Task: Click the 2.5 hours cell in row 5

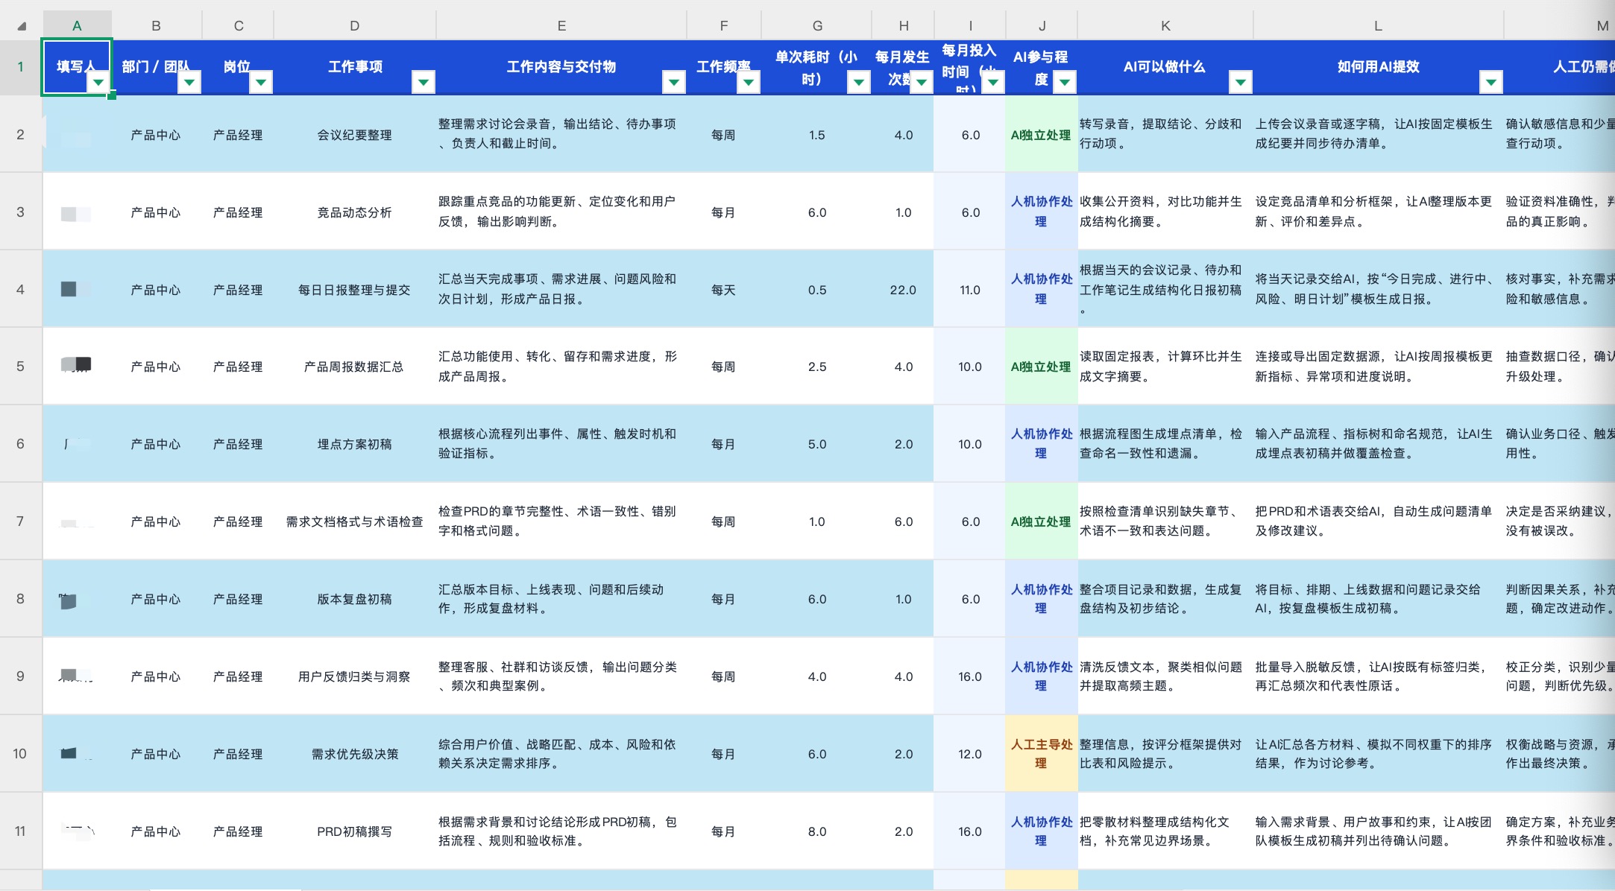Action: (x=817, y=367)
